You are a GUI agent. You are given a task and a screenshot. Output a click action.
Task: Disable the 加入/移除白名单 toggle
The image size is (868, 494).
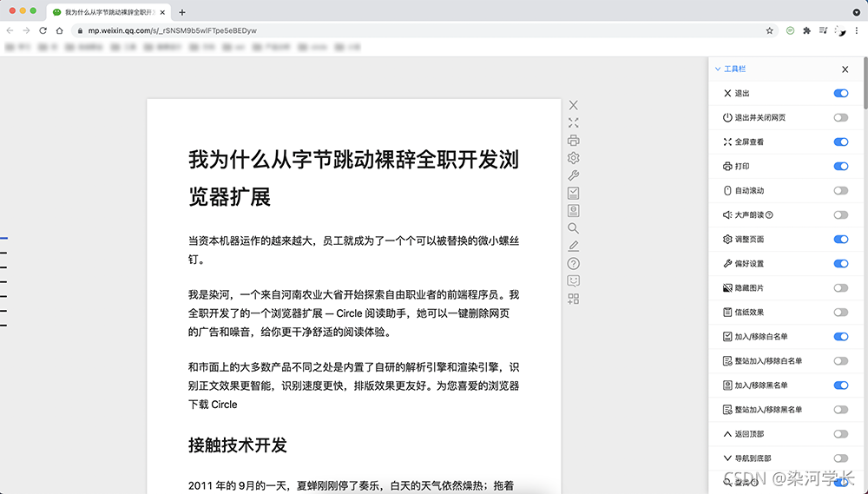(841, 337)
